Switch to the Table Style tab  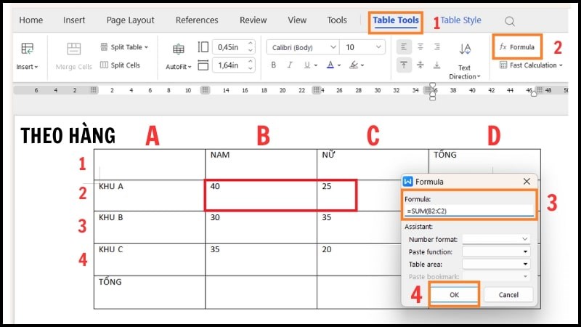click(x=460, y=20)
